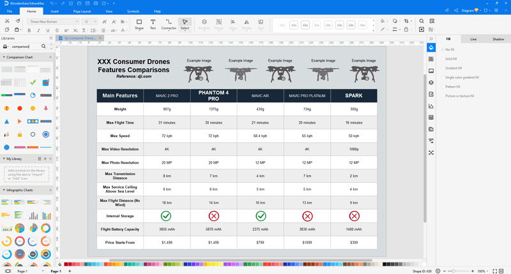Click the Copy icon in ribbon
This screenshot has width=511, height=274.
coord(7,30)
